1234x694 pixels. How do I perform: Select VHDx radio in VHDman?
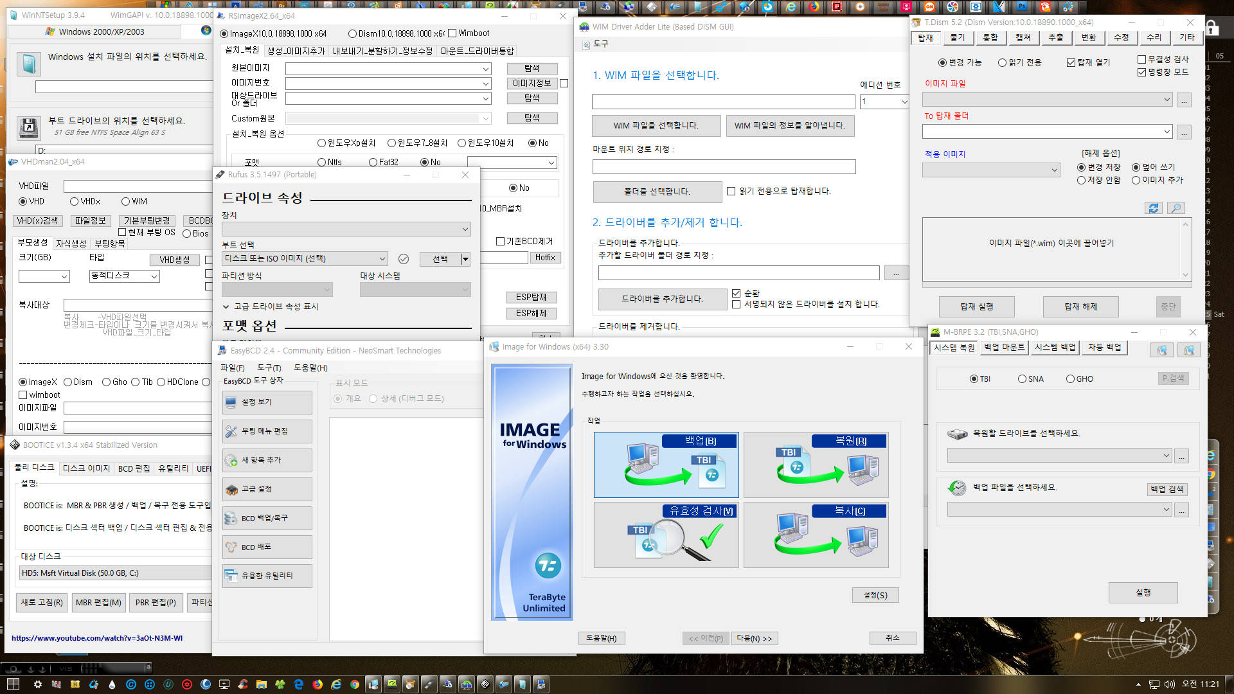pos(75,202)
